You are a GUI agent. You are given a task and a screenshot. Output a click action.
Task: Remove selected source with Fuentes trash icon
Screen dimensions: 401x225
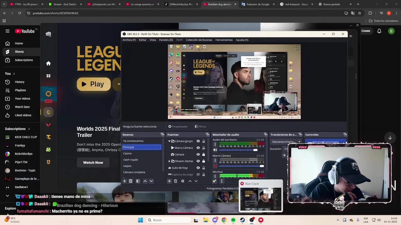pos(175,181)
